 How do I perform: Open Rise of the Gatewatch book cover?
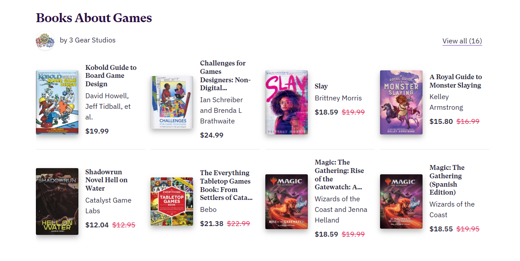pyautogui.click(x=287, y=202)
